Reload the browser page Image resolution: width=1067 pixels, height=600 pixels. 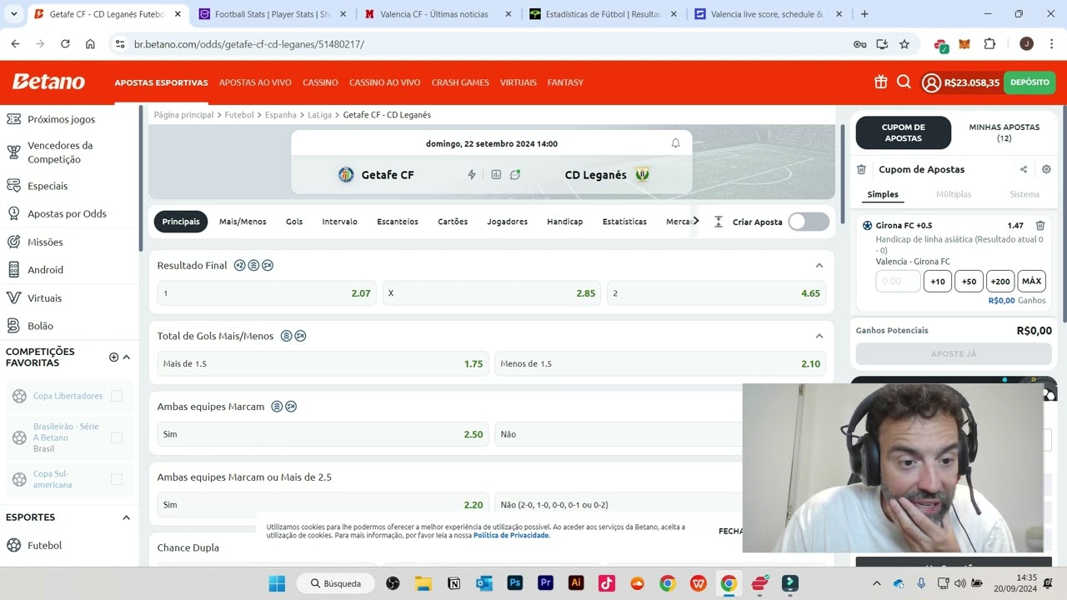tap(65, 44)
